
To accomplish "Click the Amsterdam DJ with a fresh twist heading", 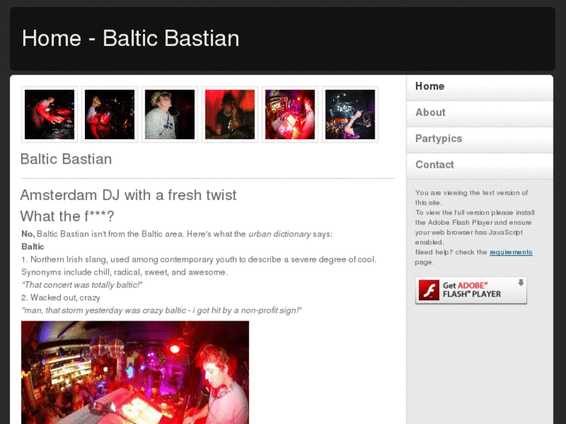I will click(x=128, y=195).
